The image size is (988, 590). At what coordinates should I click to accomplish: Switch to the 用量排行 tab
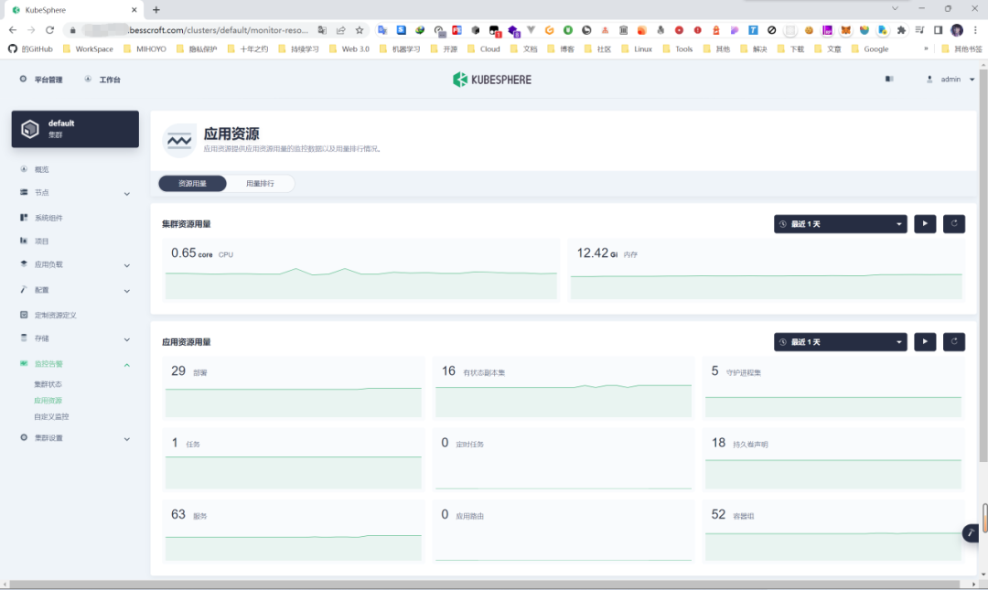tap(260, 184)
